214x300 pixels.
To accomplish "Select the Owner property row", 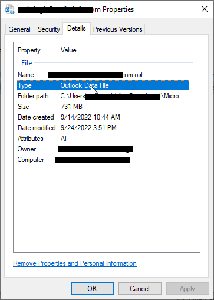I will [x=103, y=149].
